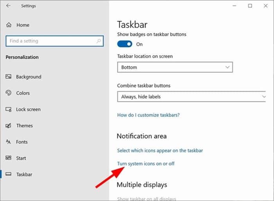The width and height of the screenshot is (274, 201).
Task: Click the Taskbar icon in sidebar
Action: [8, 174]
